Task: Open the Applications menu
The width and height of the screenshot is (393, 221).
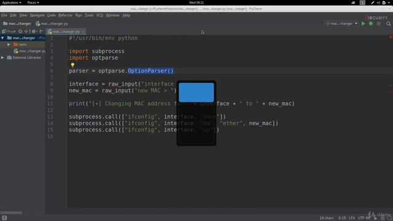Action: click(x=12, y=2)
